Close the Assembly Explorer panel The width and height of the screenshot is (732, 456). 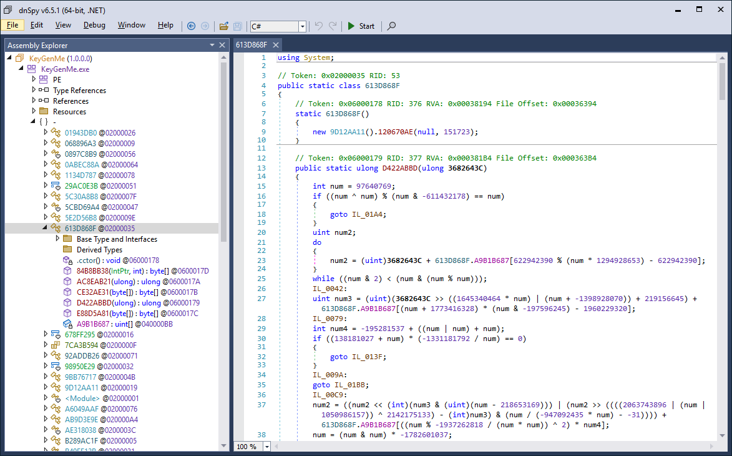222,45
